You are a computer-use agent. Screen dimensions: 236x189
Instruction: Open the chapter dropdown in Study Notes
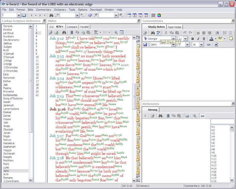(x=187, y=45)
